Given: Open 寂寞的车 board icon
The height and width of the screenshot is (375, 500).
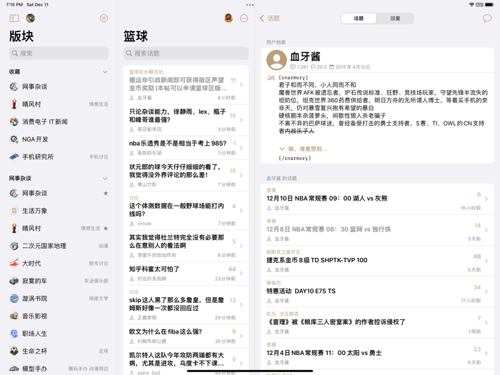Looking at the screenshot, I should pos(14,281).
